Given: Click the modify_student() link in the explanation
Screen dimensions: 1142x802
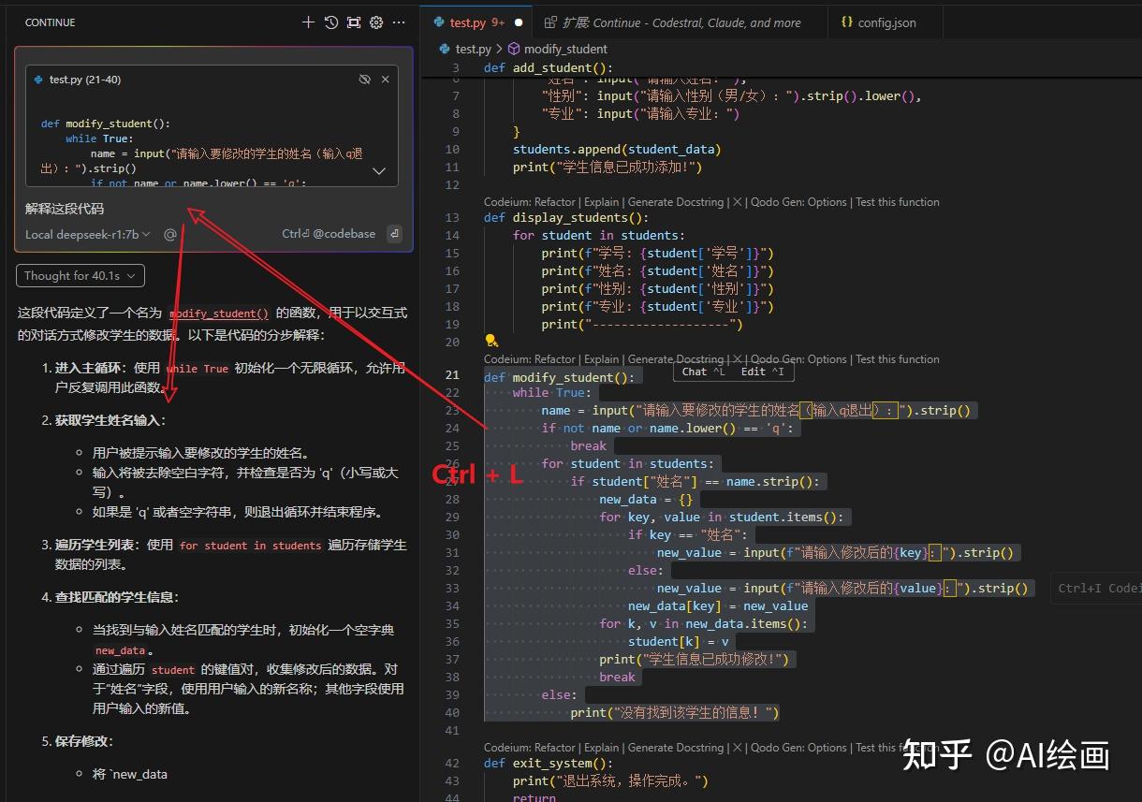Looking at the screenshot, I should pyautogui.click(x=218, y=314).
